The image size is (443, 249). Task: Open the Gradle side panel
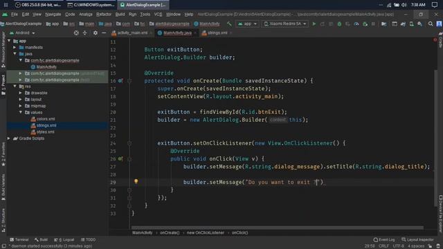point(440,39)
